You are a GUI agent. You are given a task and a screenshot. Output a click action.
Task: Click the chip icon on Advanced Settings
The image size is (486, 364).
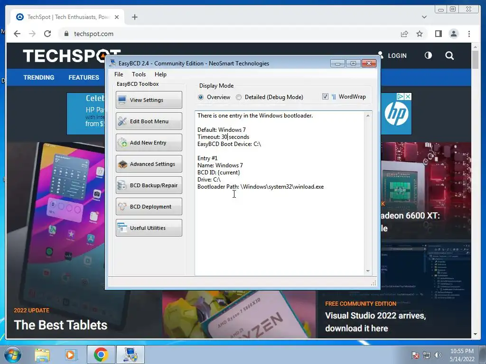point(122,164)
